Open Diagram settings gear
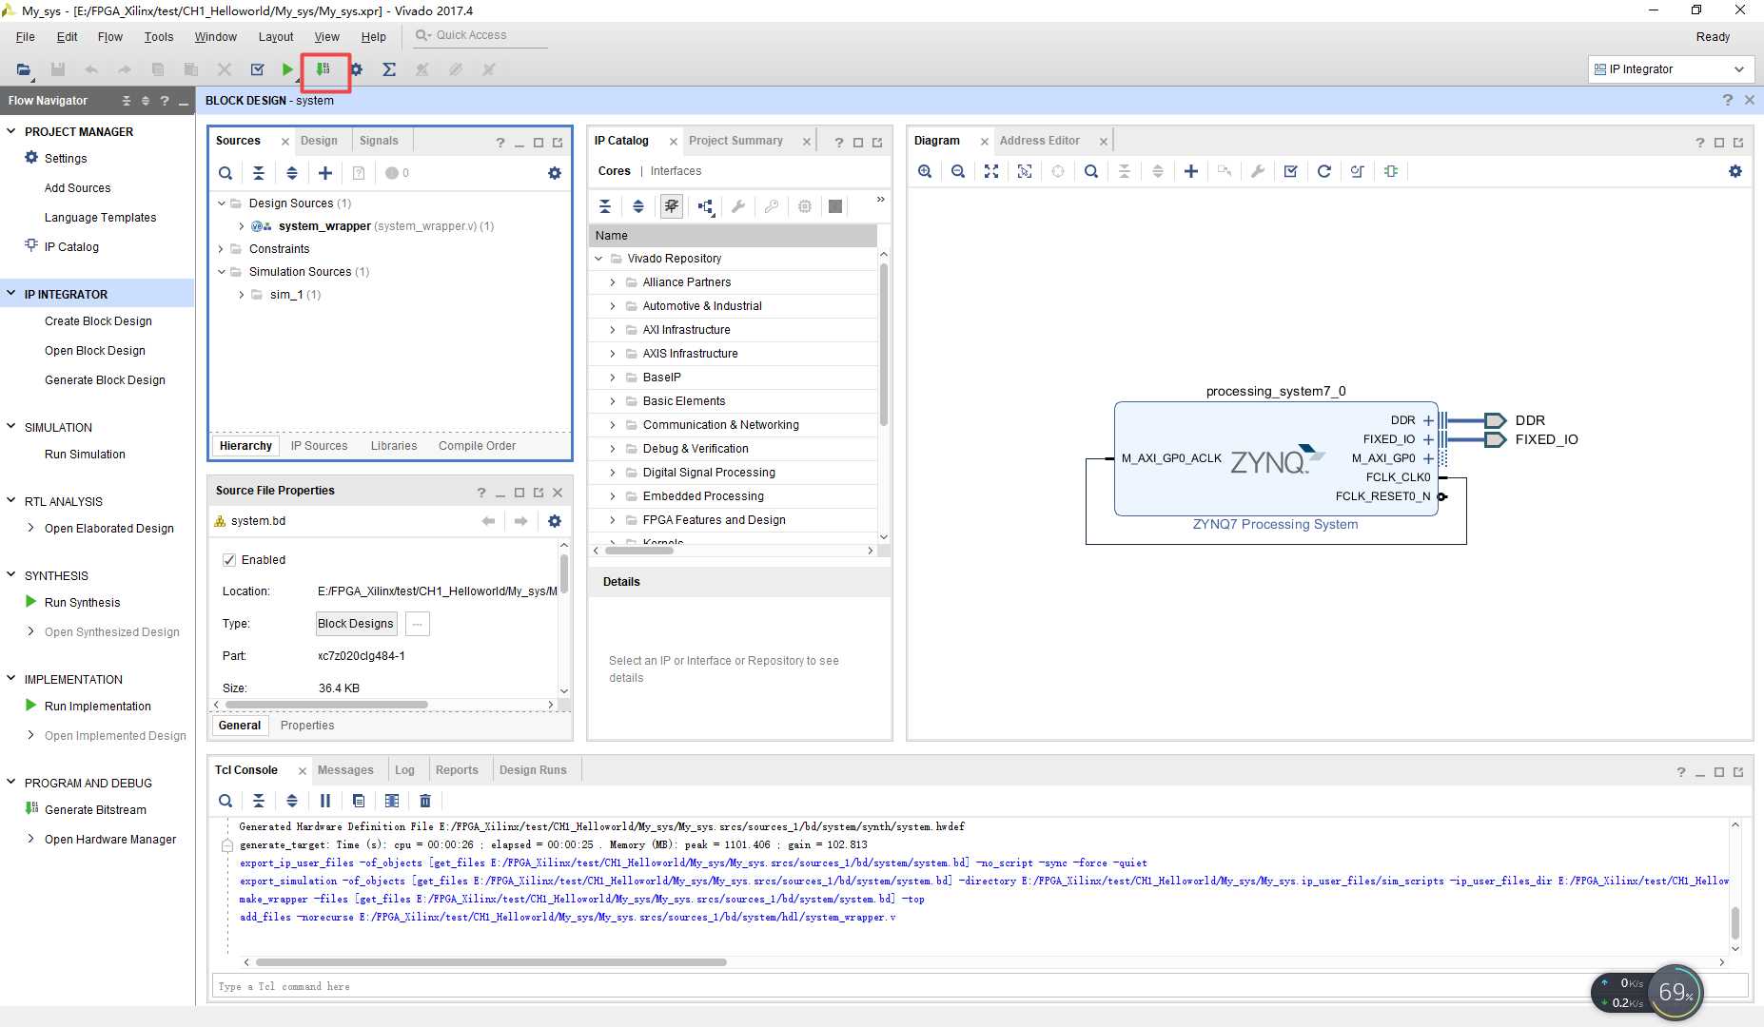Screen dimensions: 1764x1027 tap(1735, 171)
